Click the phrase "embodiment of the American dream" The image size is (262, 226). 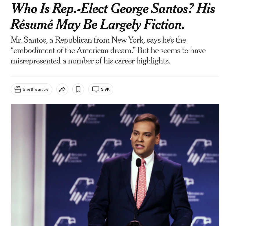(x=73, y=50)
